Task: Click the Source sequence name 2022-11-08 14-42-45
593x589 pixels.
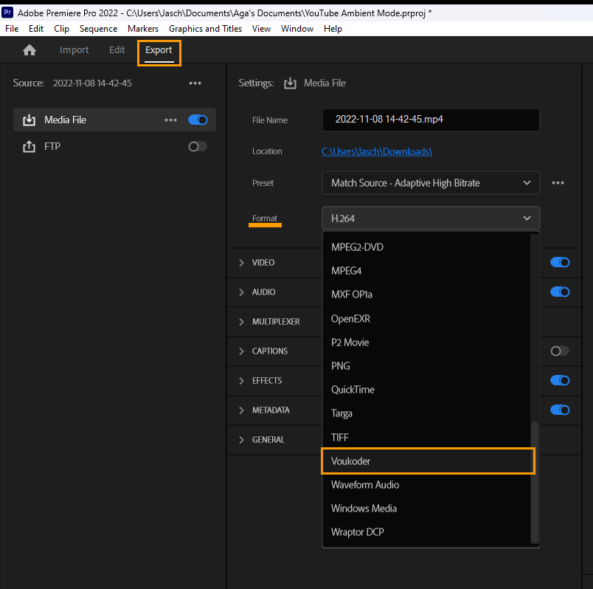Action: (x=92, y=83)
